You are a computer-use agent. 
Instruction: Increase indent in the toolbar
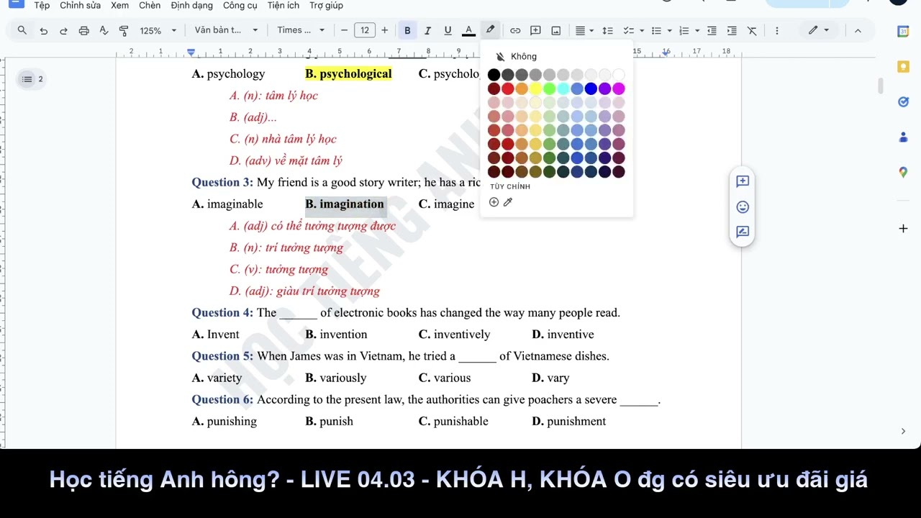732,30
